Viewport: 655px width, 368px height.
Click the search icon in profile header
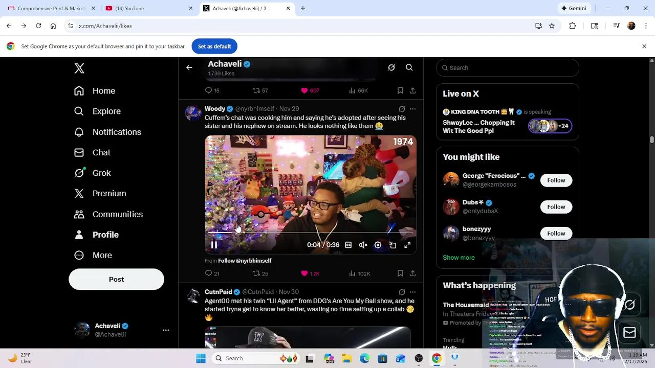point(409,67)
